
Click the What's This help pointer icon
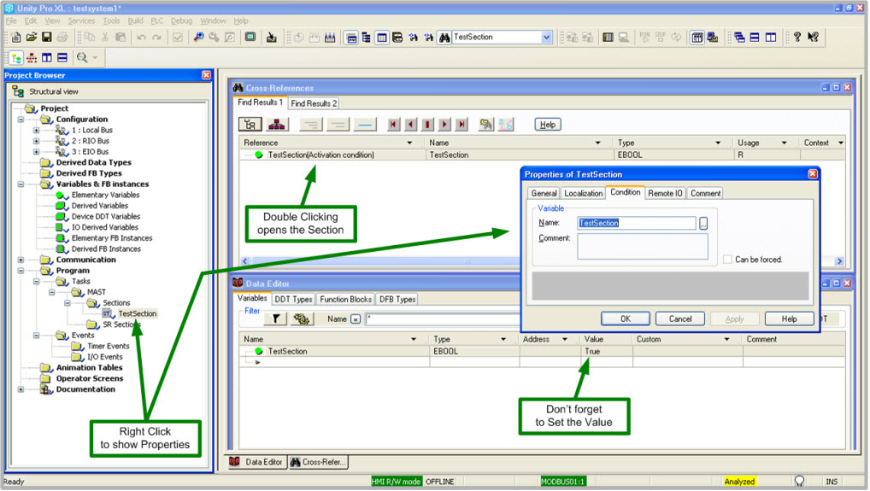coord(813,37)
